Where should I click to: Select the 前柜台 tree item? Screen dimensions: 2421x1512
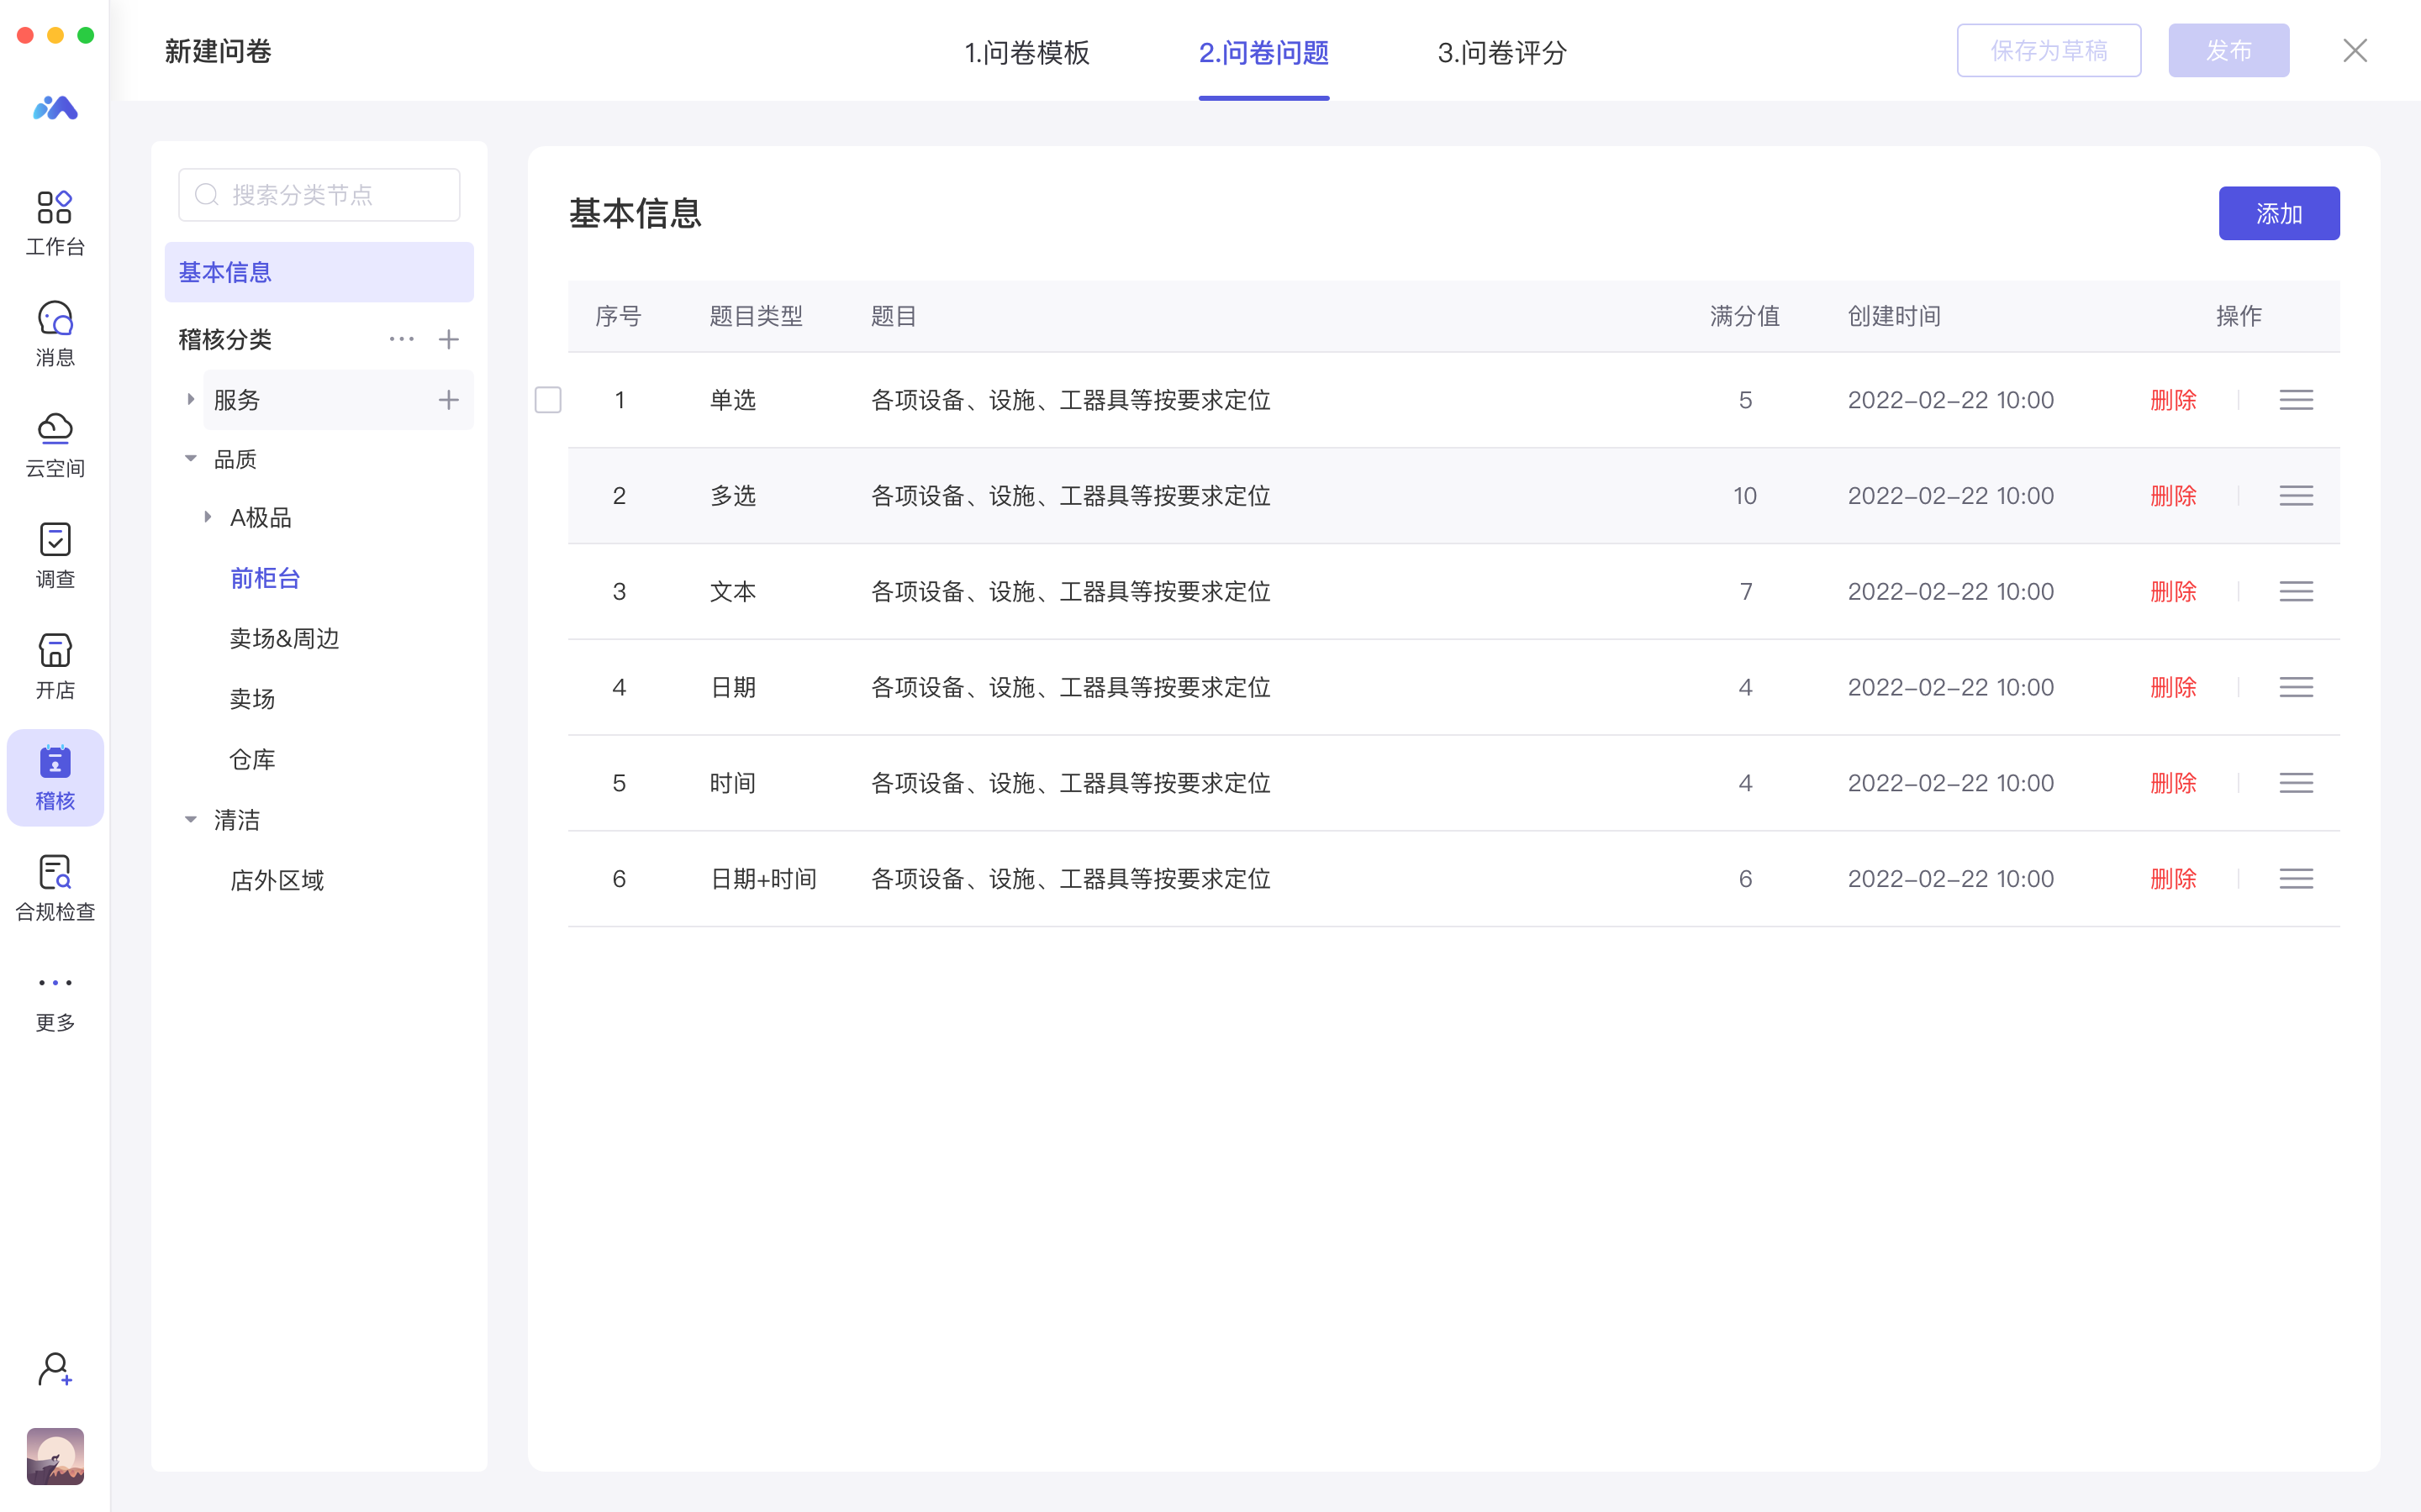(265, 578)
